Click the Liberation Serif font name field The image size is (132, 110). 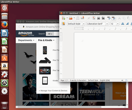96,24
